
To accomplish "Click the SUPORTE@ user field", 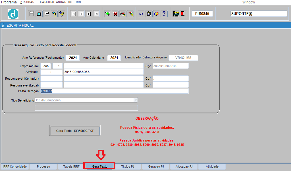I will click(259, 14).
